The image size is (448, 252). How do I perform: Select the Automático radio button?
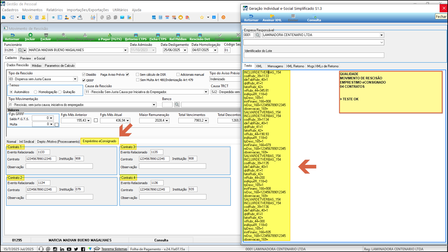coord(11,92)
